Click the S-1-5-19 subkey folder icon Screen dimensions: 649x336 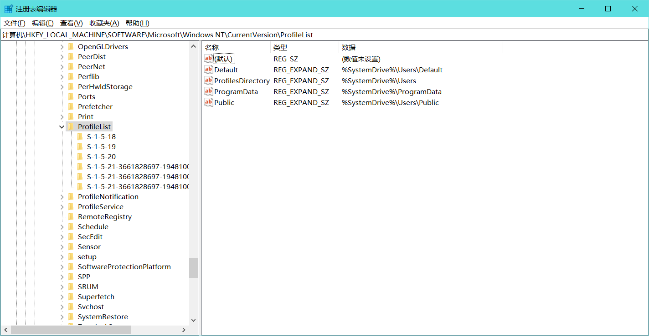[x=80, y=146]
